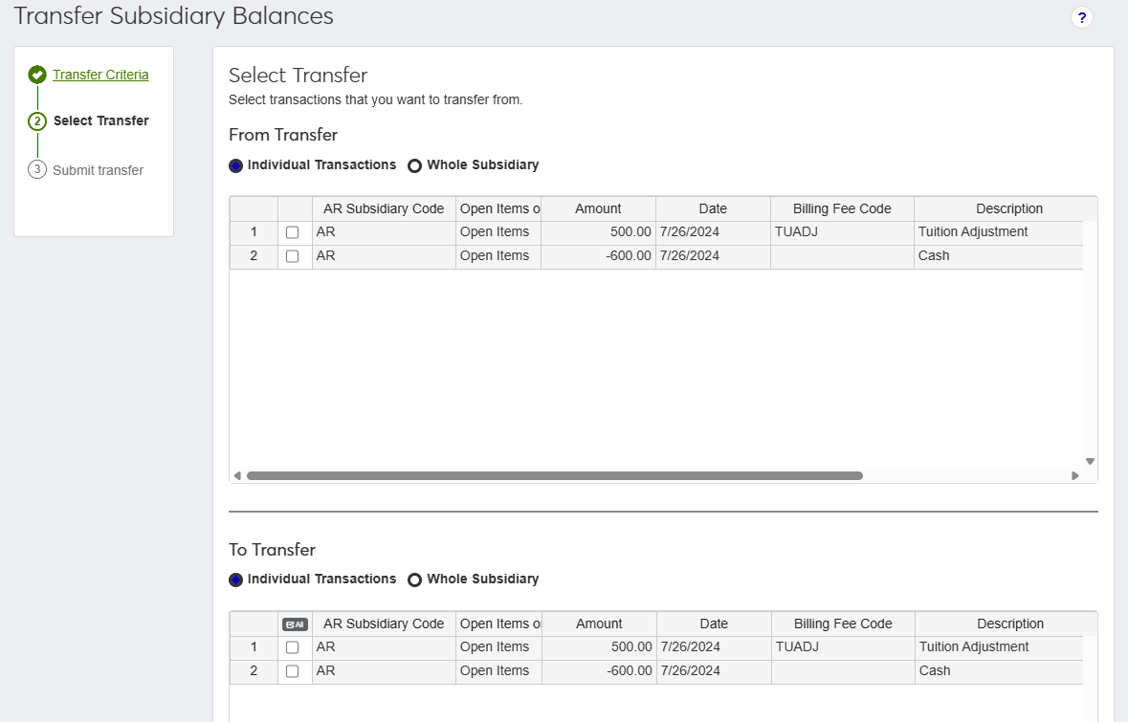Viewport: 1128px width, 722px height.
Task: Click To Transfer Billing Fee Code header
Action: point(842,624)
